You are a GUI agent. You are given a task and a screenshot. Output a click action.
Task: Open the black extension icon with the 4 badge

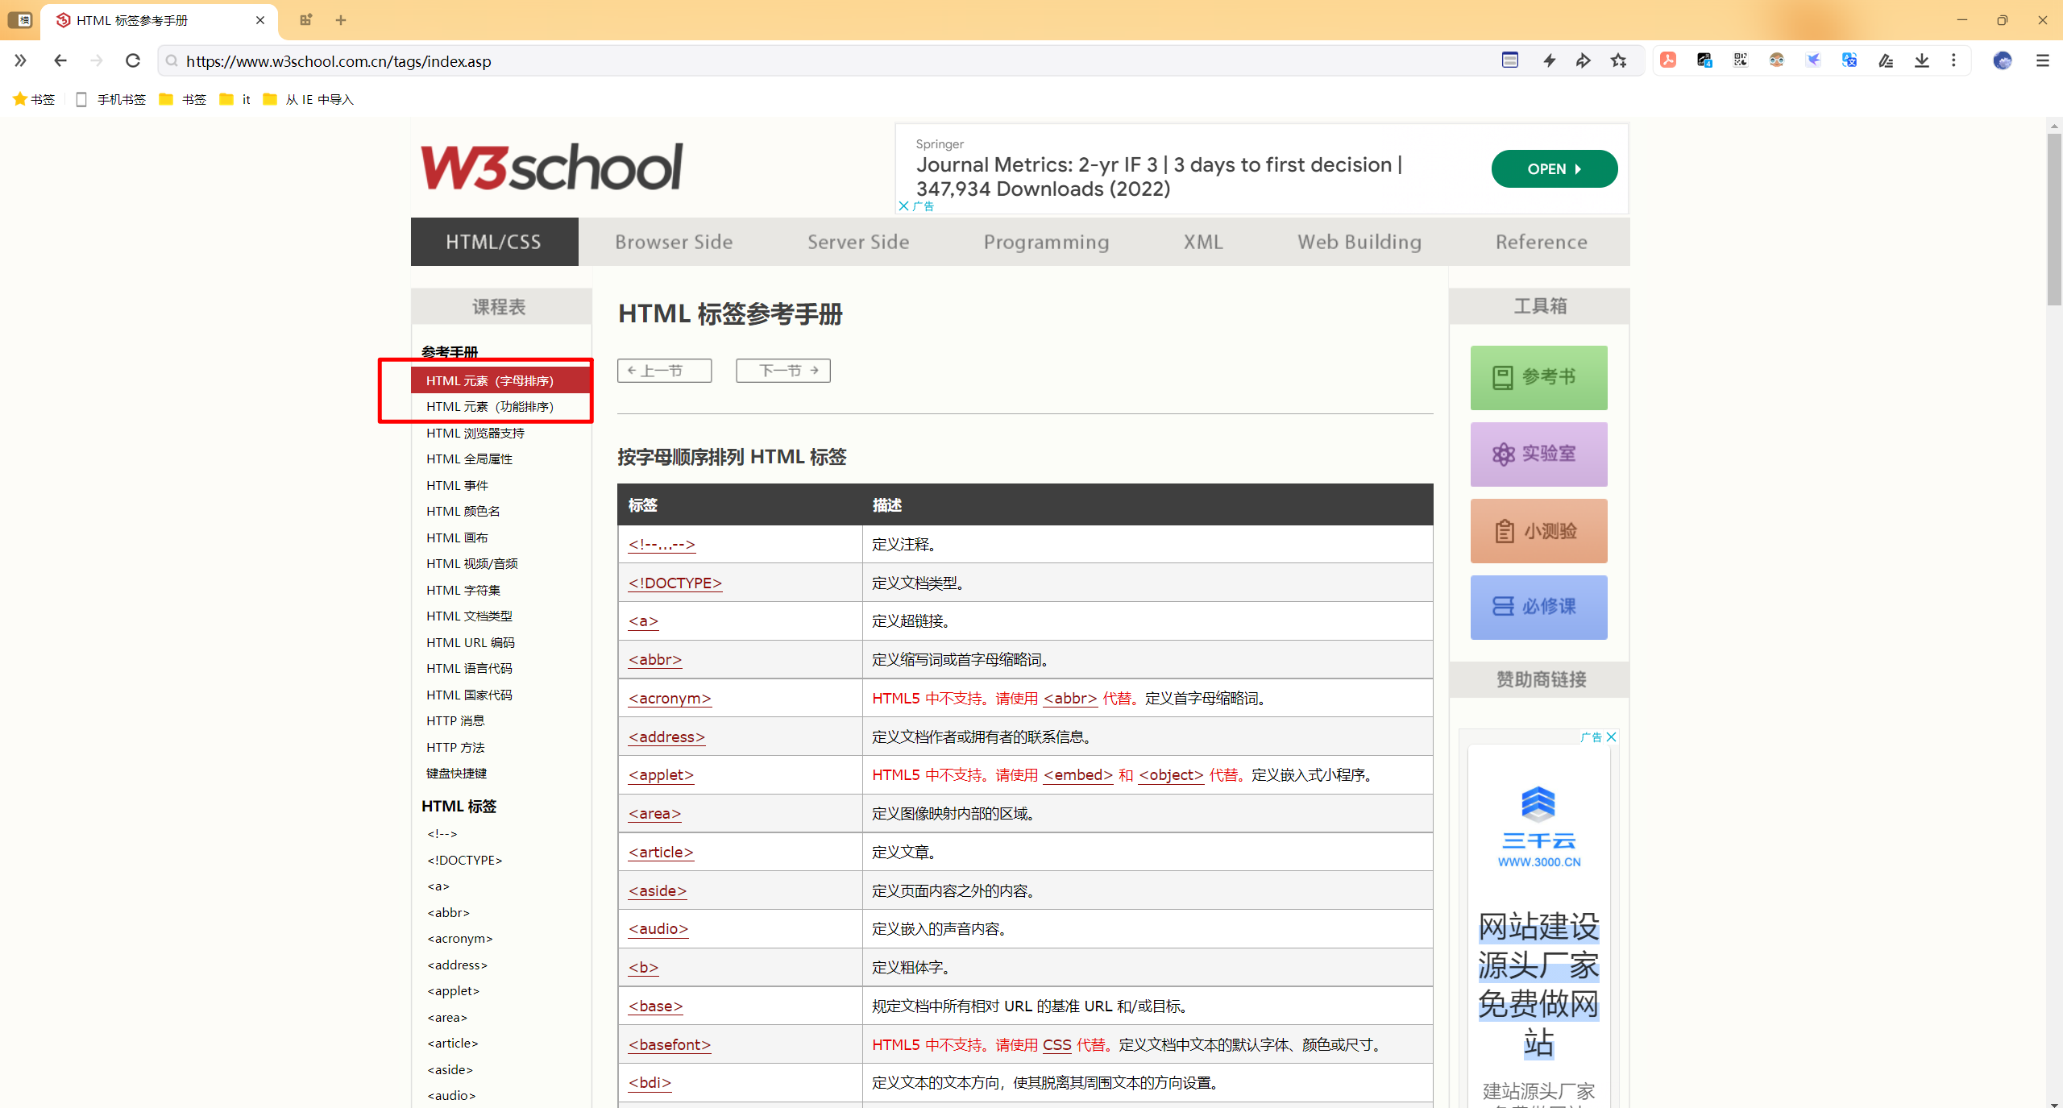(x=1704, y=60)
